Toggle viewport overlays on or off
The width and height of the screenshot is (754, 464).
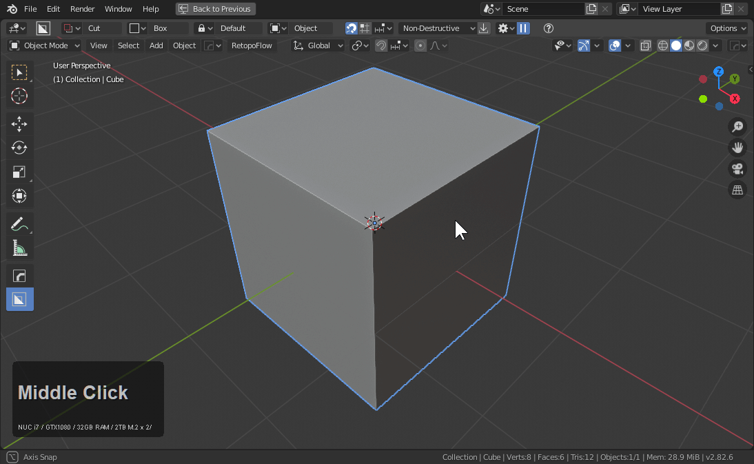[615, 46]
